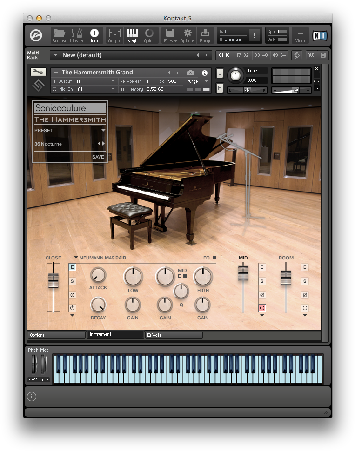Invert phase on CLOSE mic

tap(72, 295)
